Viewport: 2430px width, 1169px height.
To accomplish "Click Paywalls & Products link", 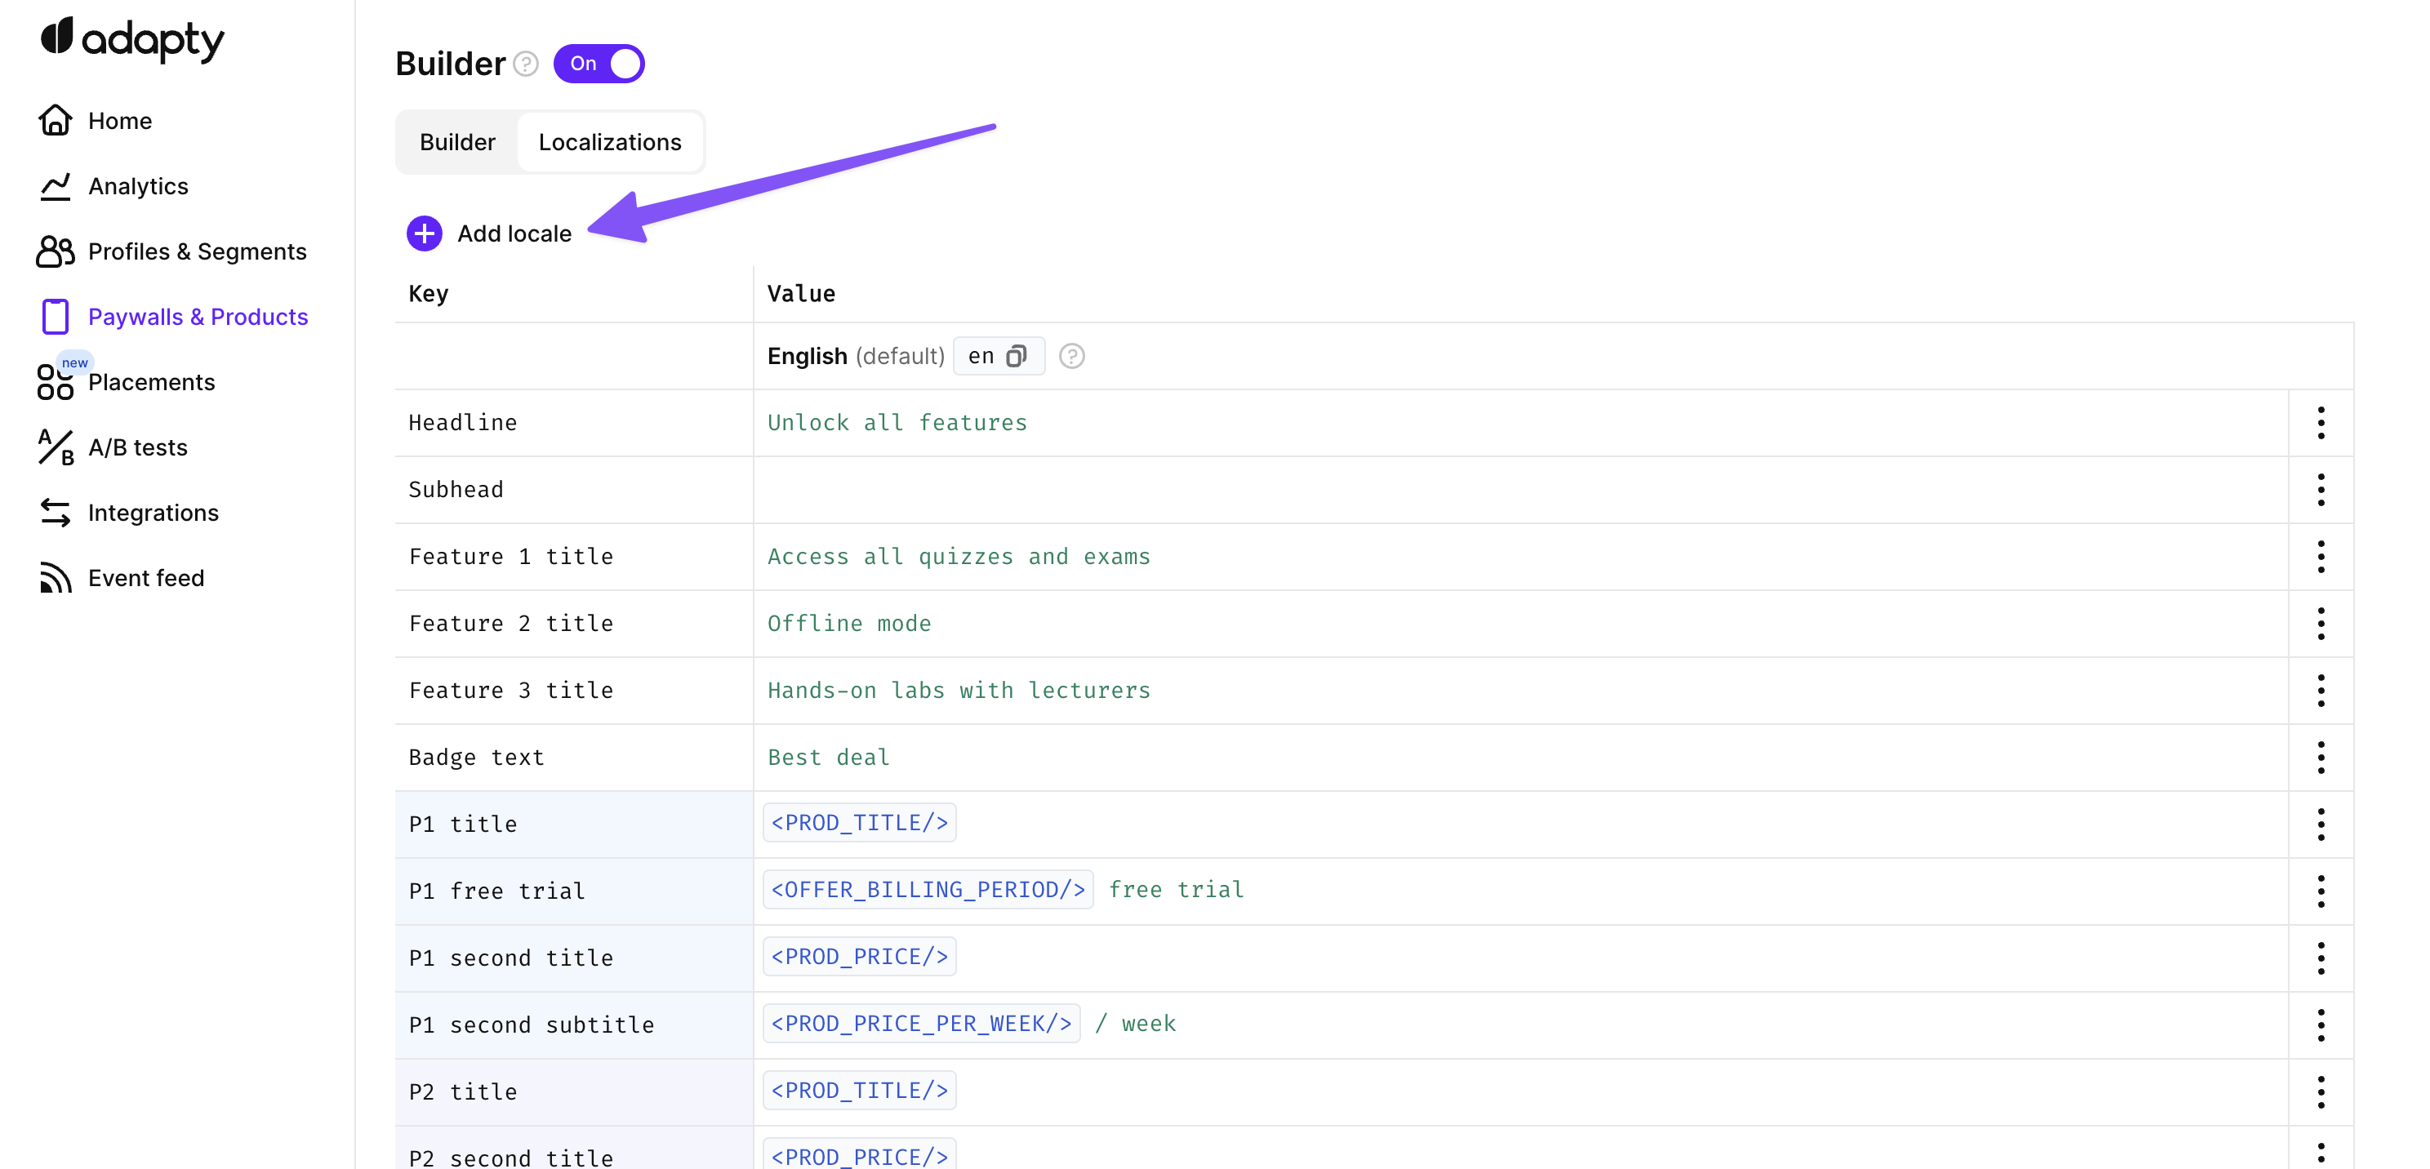I will pyautogui.click(x=197, y=317).
